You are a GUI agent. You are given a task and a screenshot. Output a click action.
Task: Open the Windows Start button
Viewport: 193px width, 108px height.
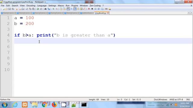5,105
